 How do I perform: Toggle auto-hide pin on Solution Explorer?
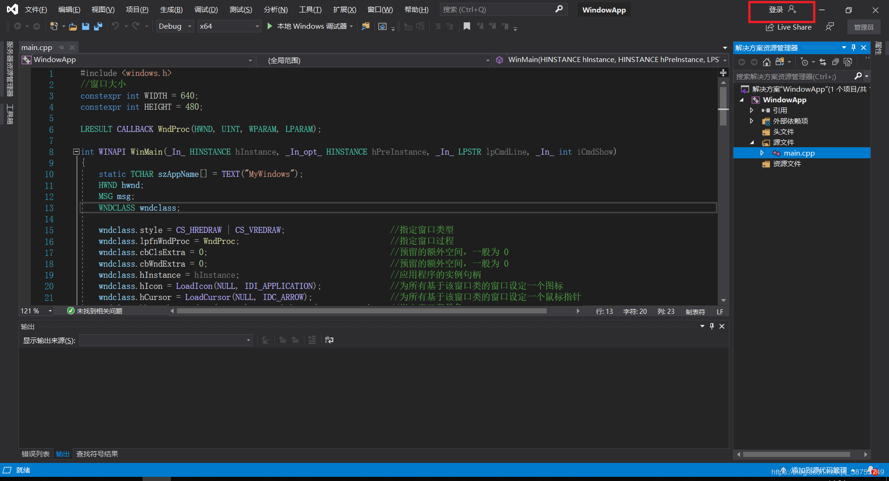click(x=854, y=48)
